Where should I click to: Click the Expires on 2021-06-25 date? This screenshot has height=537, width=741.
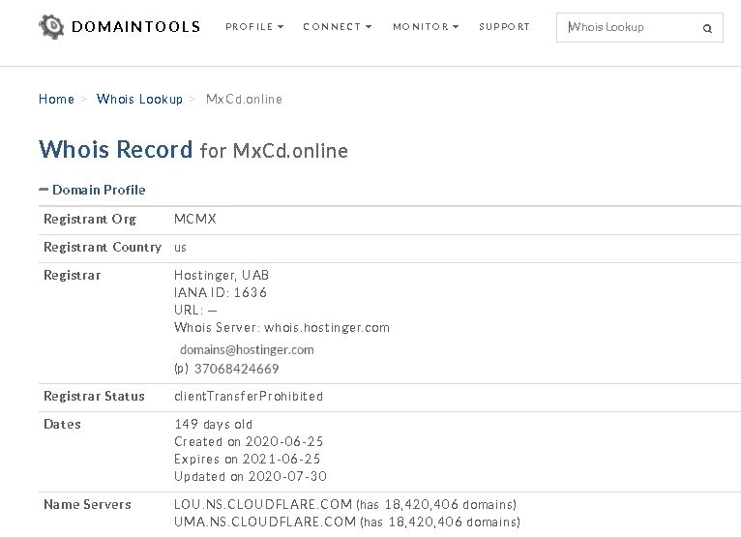click(247, 459)
